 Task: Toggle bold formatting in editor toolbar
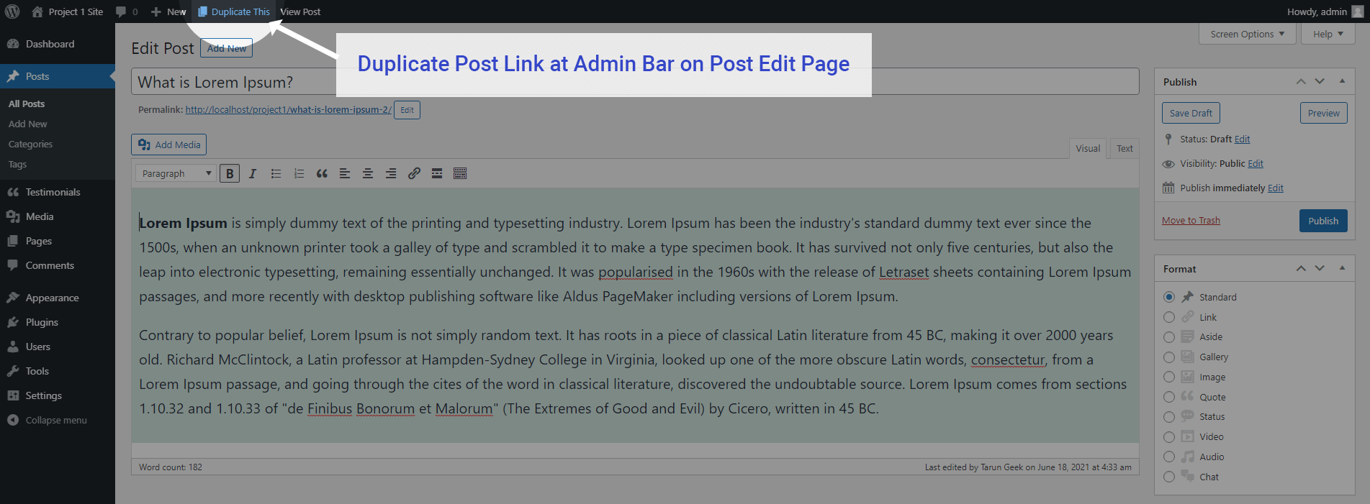[230, 173]
